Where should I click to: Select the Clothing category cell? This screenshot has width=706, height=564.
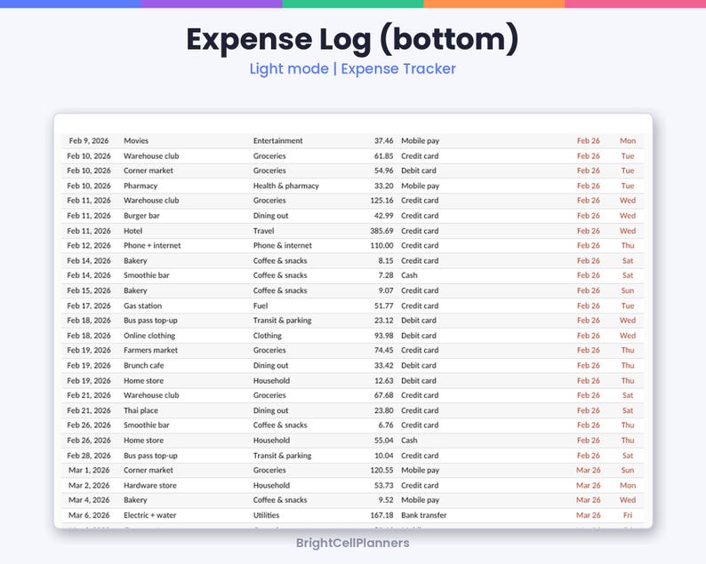tap(267, 336)
